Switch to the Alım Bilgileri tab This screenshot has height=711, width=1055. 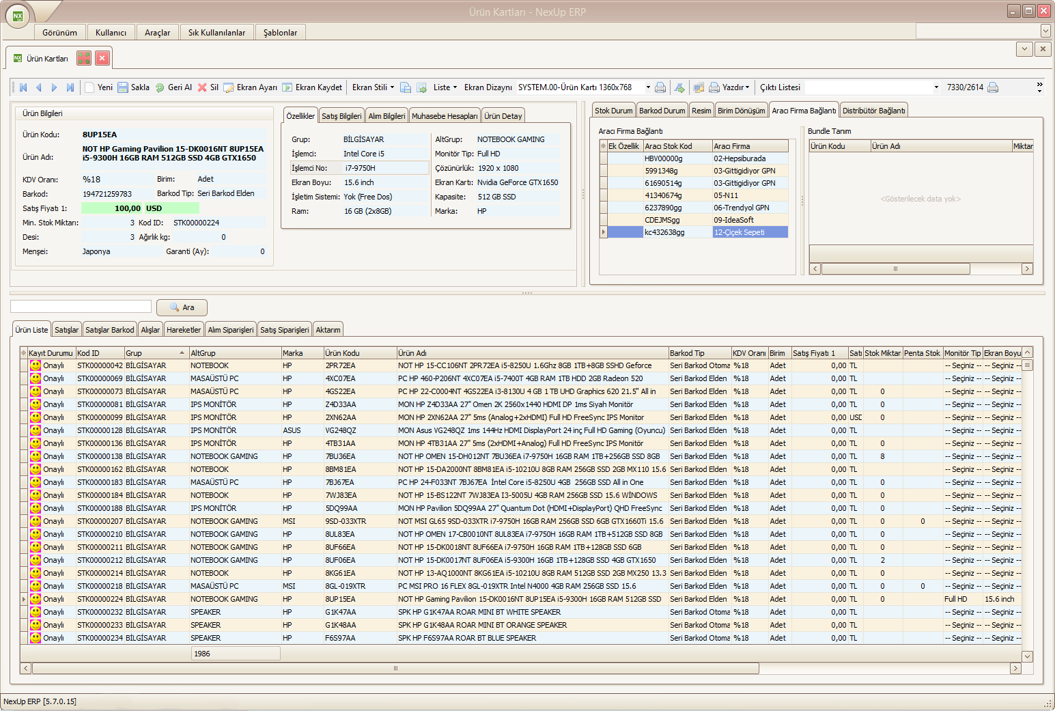386,116
